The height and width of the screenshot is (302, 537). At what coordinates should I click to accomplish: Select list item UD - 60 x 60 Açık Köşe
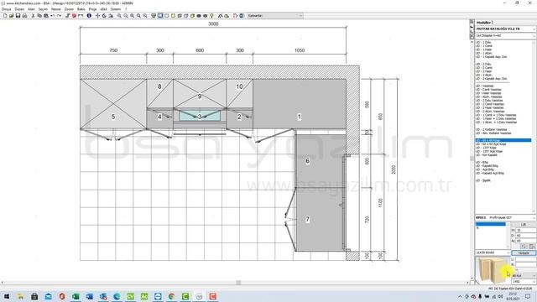(491, 144)
